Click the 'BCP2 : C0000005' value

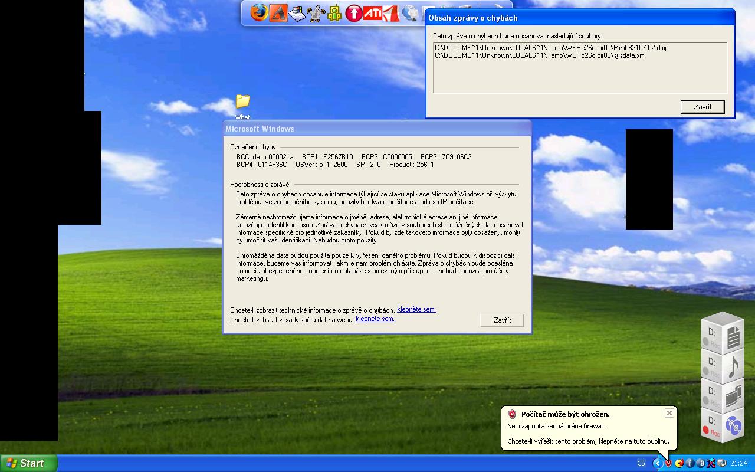tap(387, 157)
